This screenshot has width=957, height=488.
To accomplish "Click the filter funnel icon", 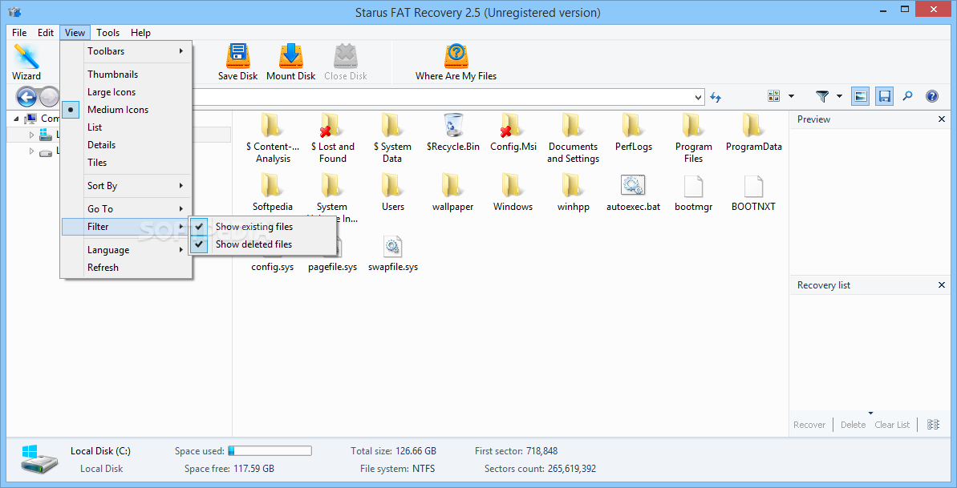I will coord(822,96).
